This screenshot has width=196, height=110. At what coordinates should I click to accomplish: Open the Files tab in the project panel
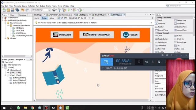click(12, 15)
